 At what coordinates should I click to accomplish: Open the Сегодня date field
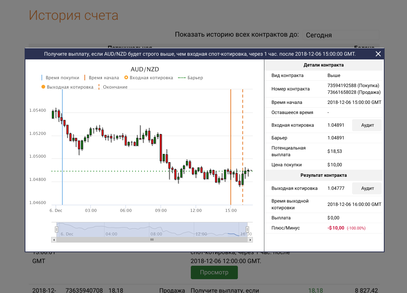coord(341,35)
